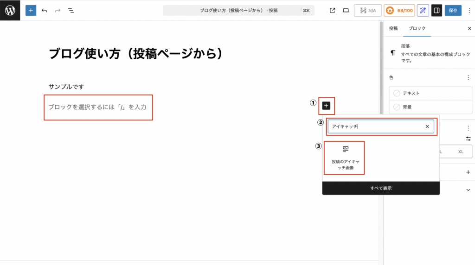
Task: Select the 背景 color option
Action: pyautogui.click(x=430, y=107)
